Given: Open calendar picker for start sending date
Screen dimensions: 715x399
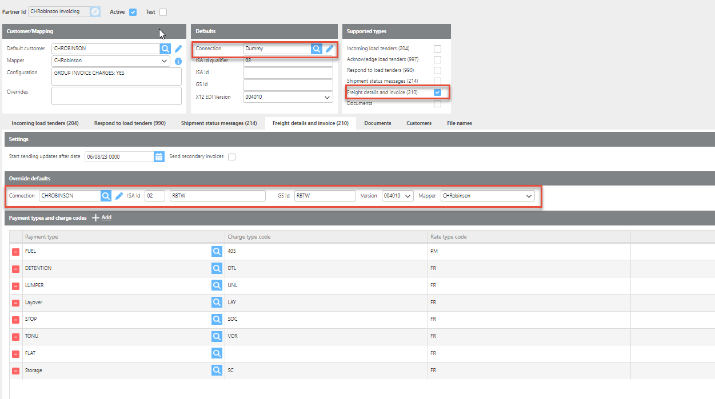Looking at the screenshot, I should 159,157.
